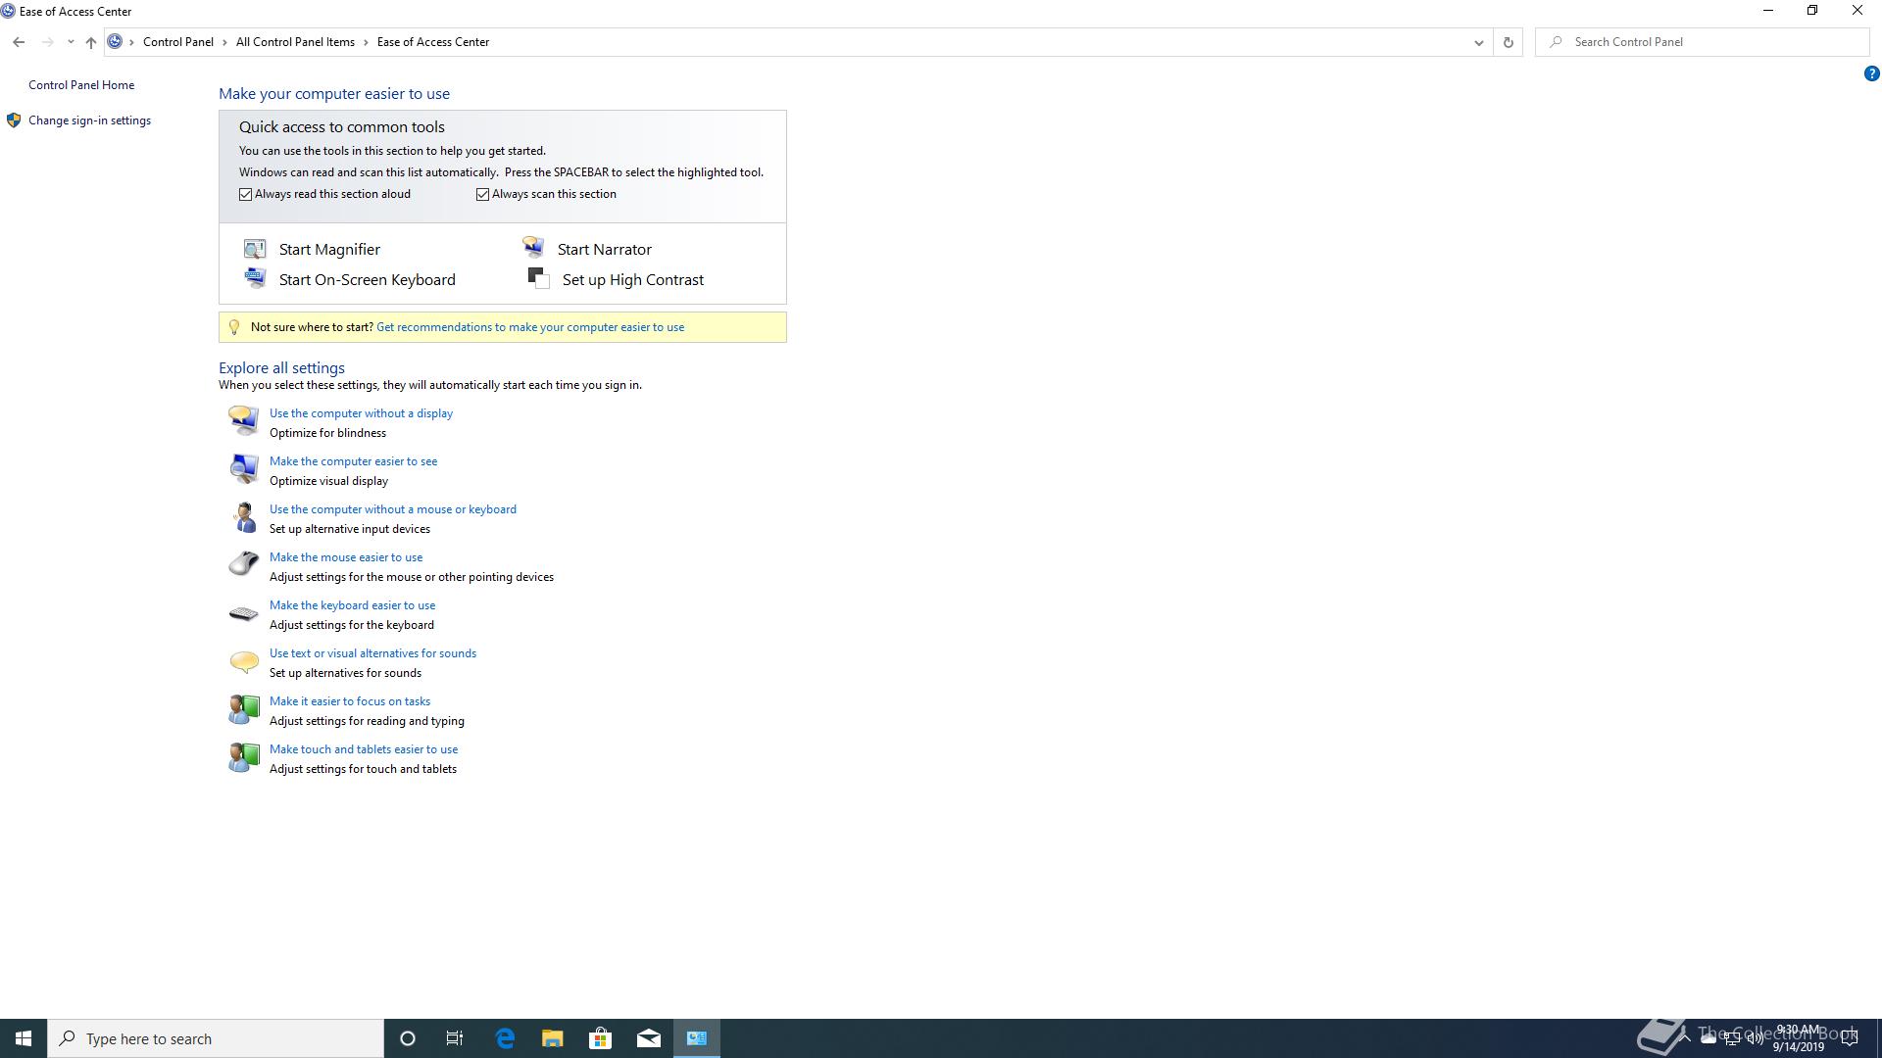Click Set up High Contrast text
The width and height of the screenshot is (1882, 1058).
(633, 280)
